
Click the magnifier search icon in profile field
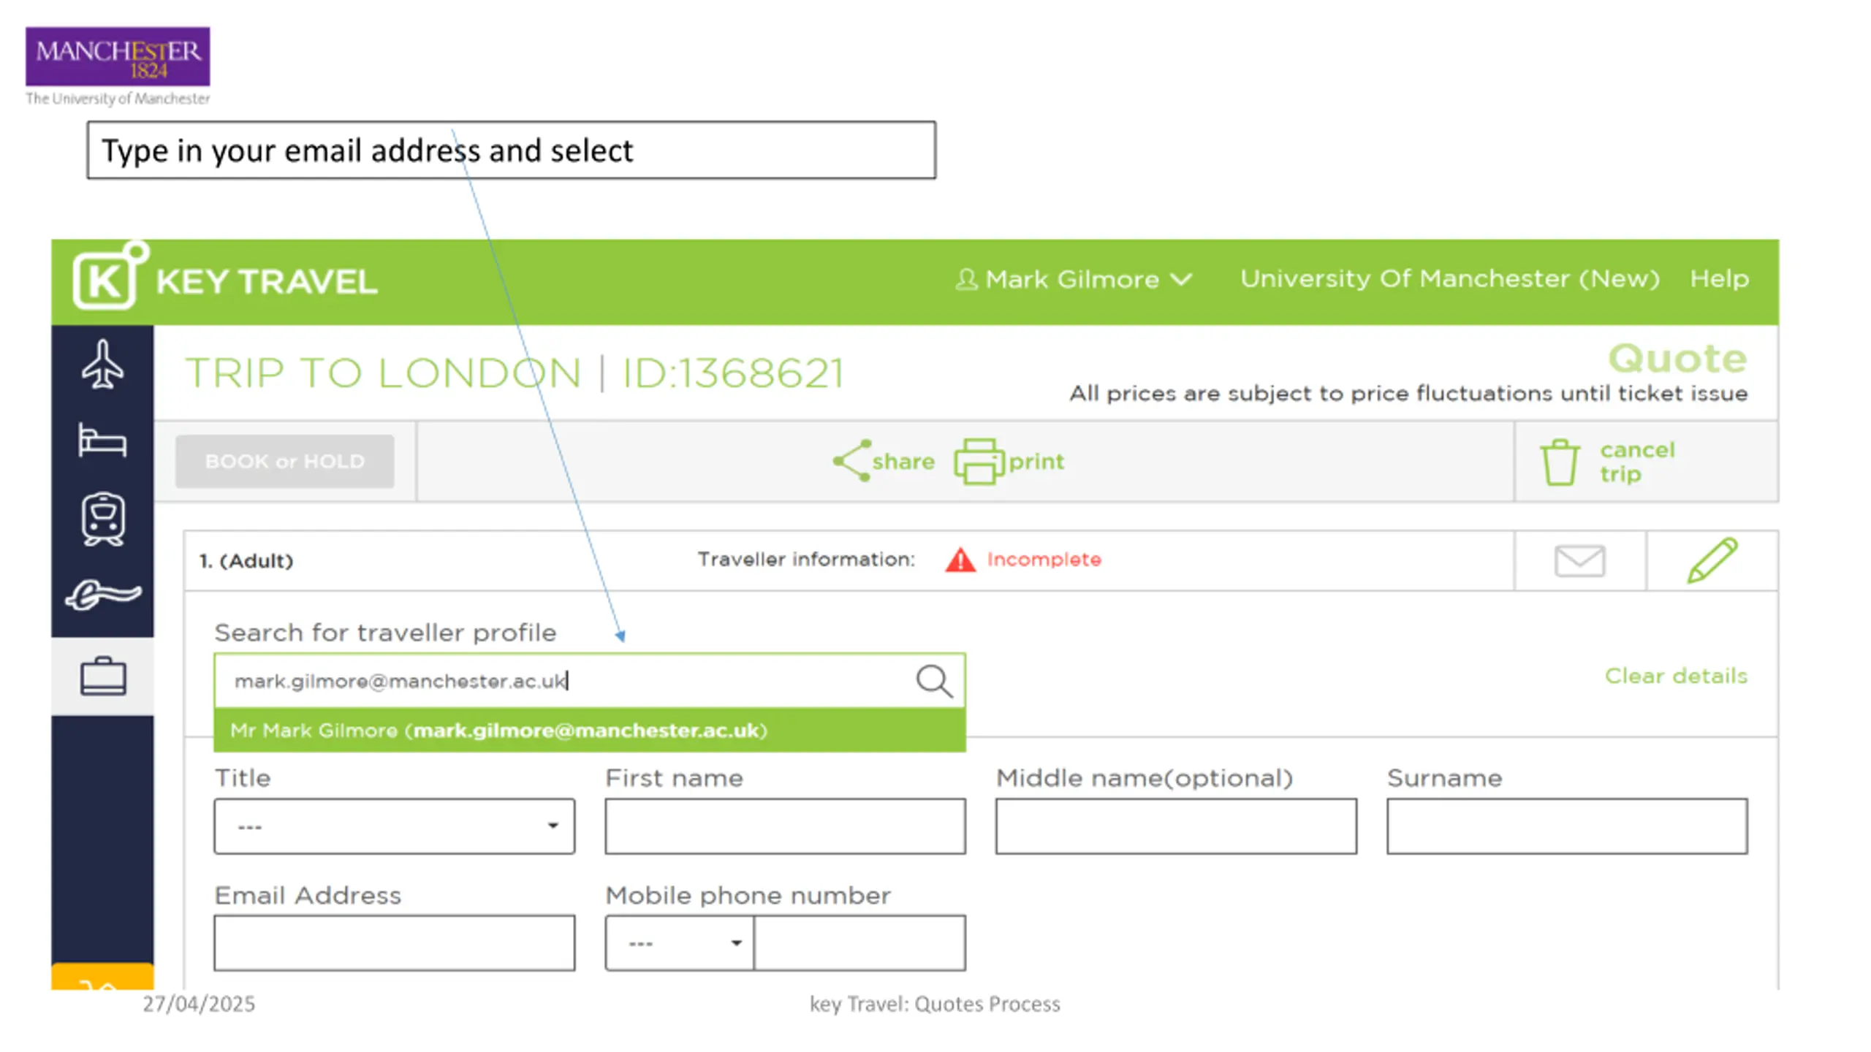pyautogui.click(x=934, y=680)
